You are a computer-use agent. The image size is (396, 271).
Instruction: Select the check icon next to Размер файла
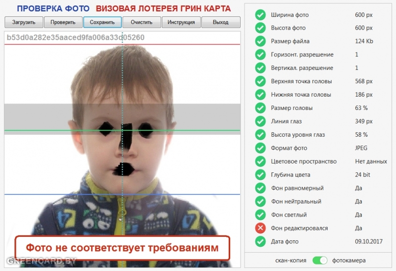point(260,41)
